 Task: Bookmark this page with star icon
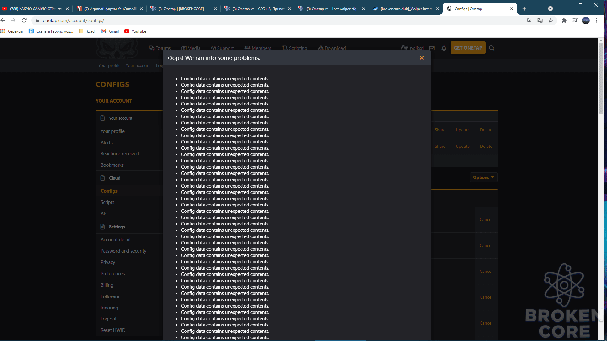pyautogui.click(x=551, y=21)
